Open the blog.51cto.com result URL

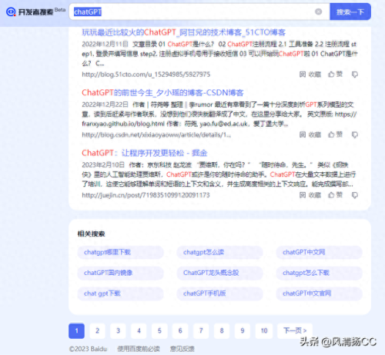click(146, 75)
